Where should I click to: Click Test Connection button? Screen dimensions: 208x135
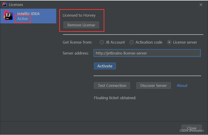(x=112, y=86)
